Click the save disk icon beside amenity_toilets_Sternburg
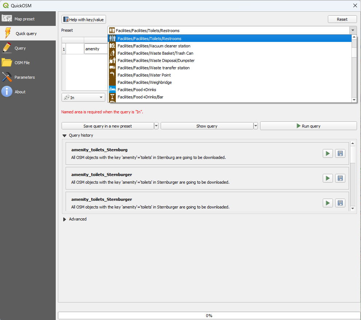The height and width of the screenshot is (320, 361). pos(340,153)
